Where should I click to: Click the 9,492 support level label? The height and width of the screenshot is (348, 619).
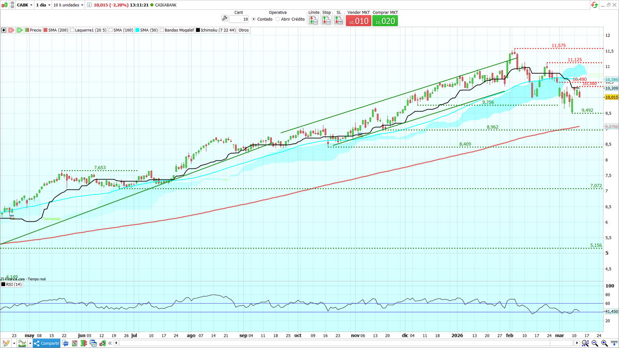pos(587,110)
